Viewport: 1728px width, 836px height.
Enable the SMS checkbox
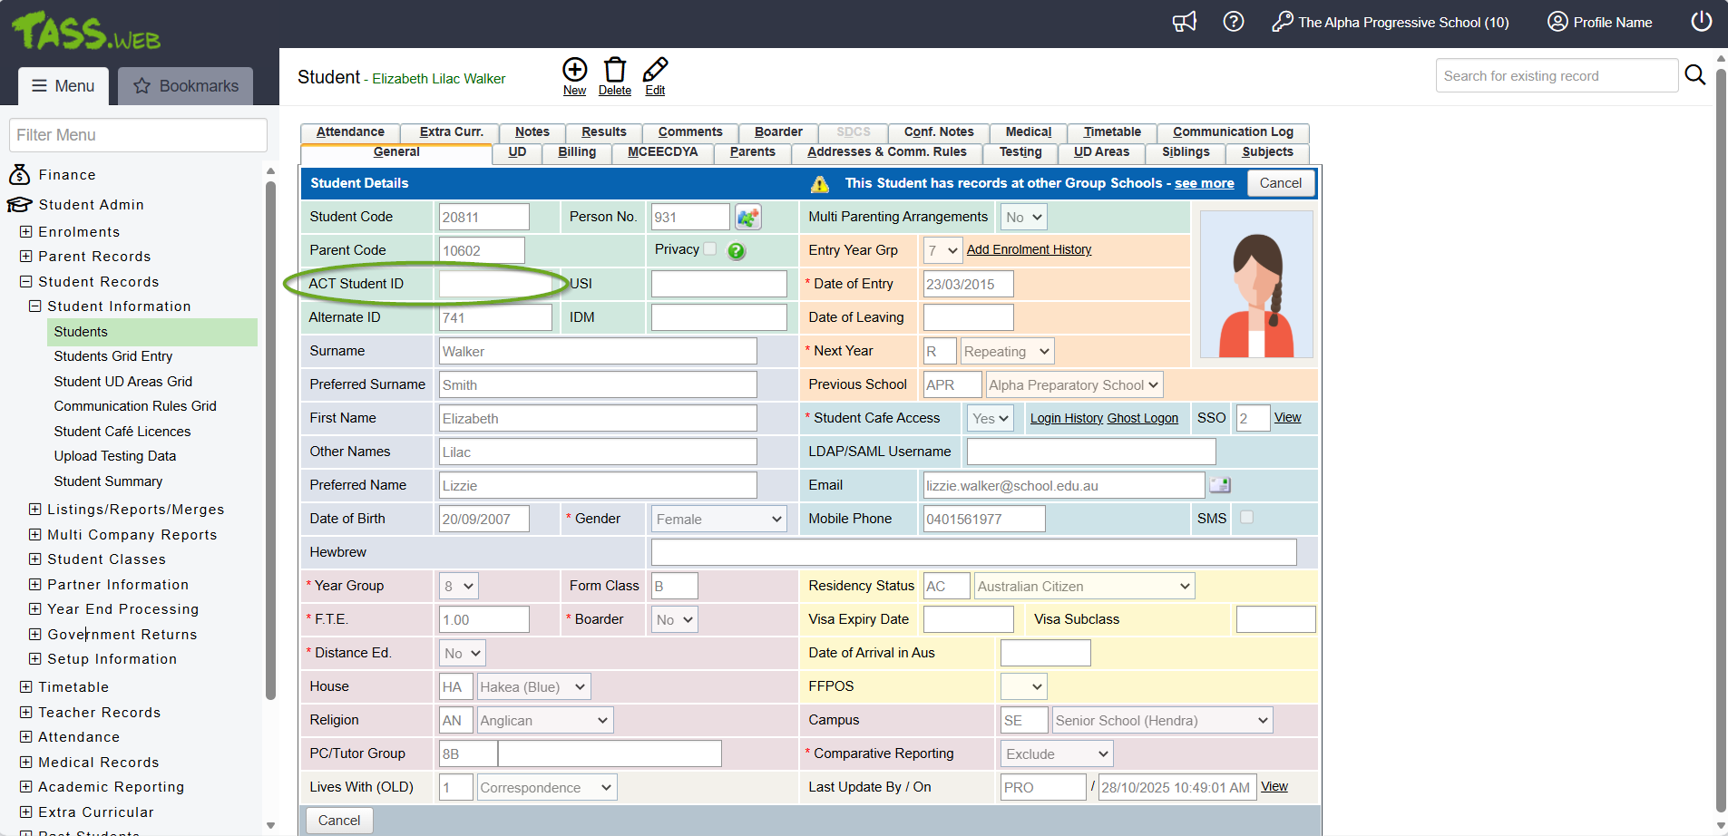tap(1246, 517)
